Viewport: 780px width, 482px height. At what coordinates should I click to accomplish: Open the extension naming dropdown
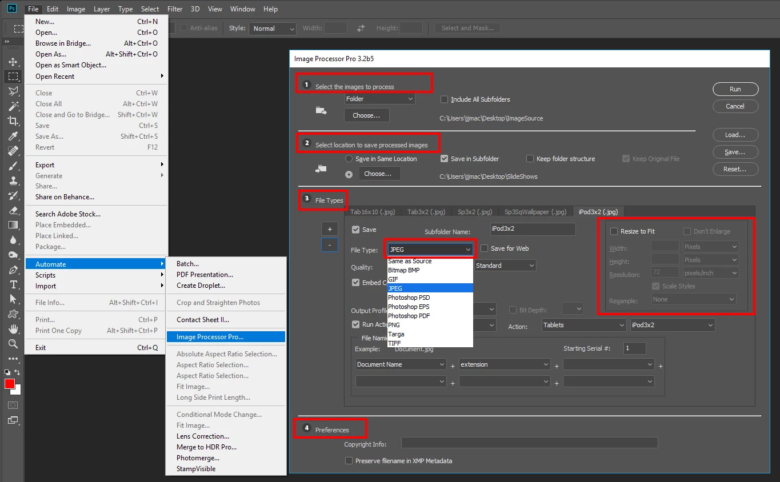click(505, 364)
